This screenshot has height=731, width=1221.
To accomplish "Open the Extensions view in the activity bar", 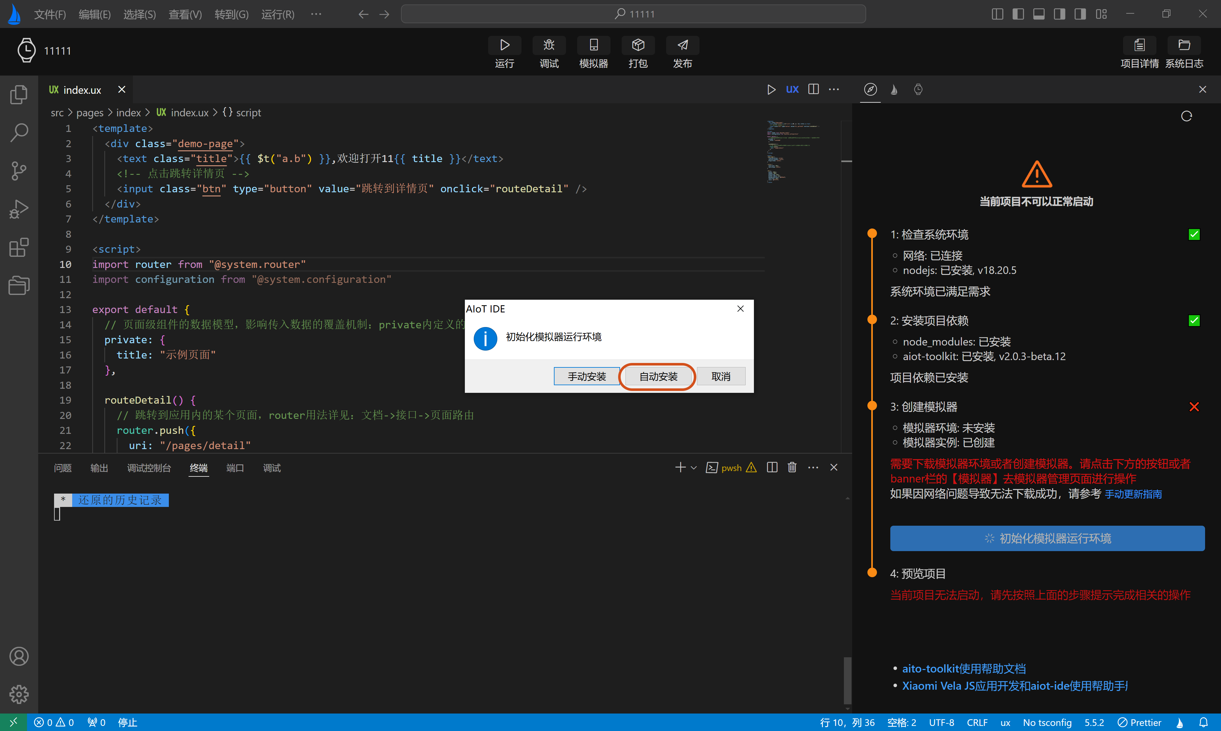I will point(19,247).
